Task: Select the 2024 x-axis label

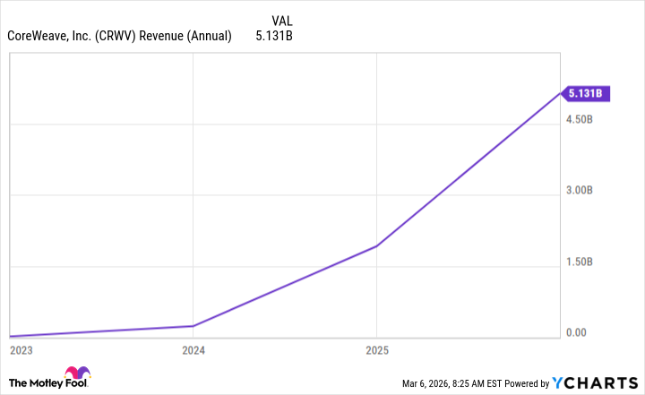Action: pyautogui.click(x=193, y=350)
